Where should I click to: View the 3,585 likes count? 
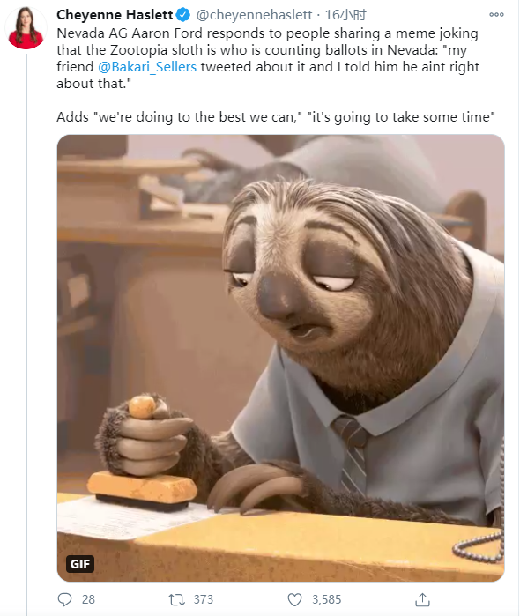tap(327, 599)
